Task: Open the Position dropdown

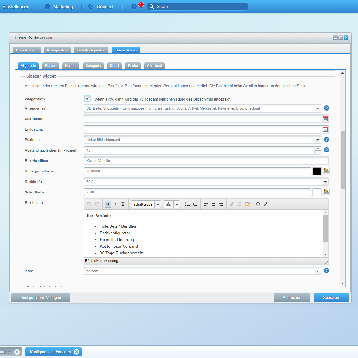Action: click(317, 140)
